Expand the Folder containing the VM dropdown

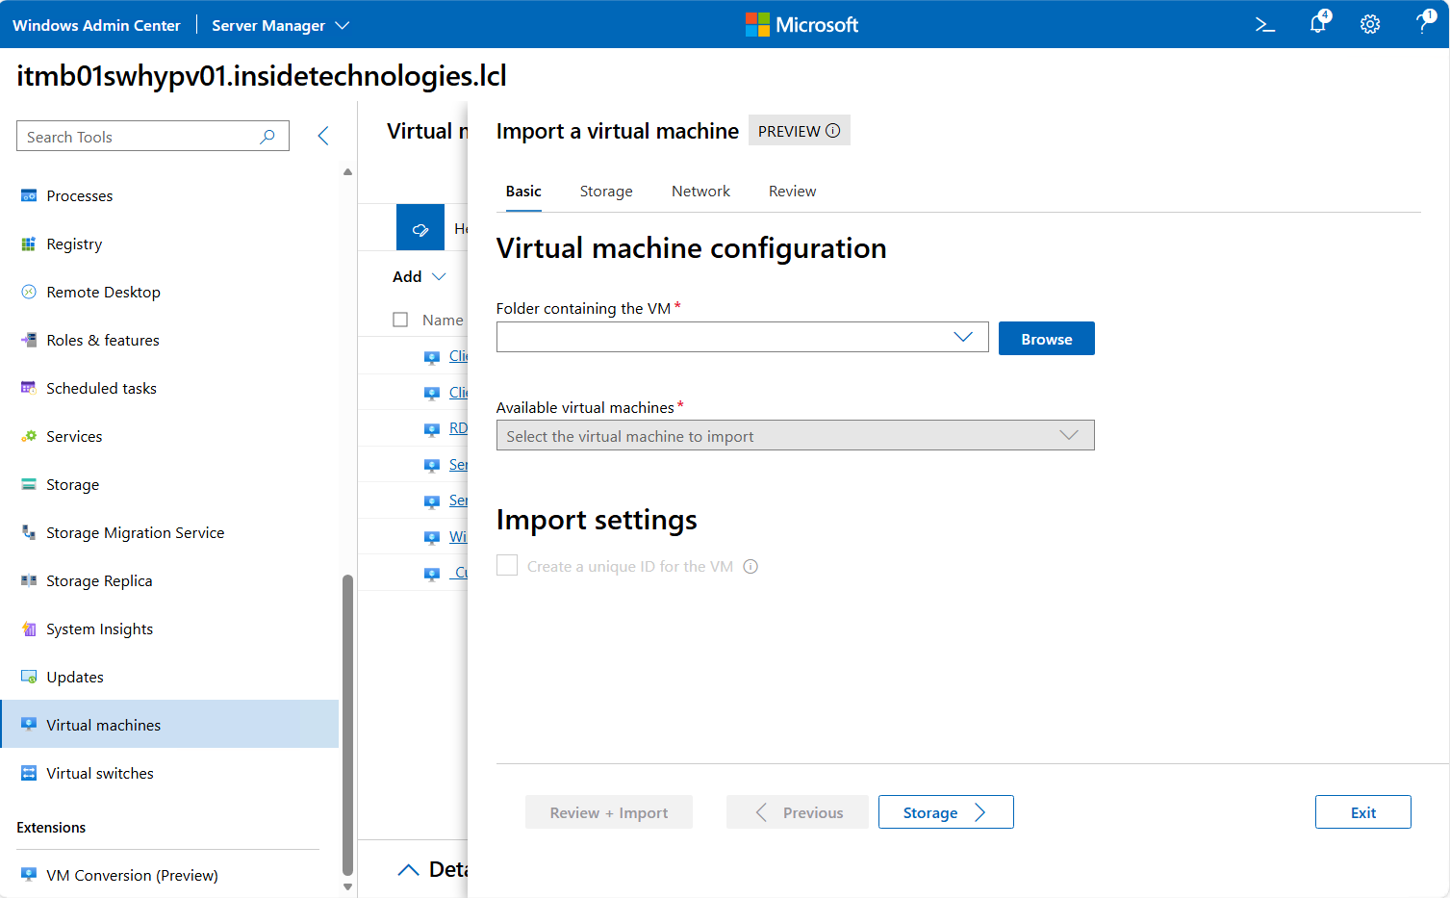point(962,337)
